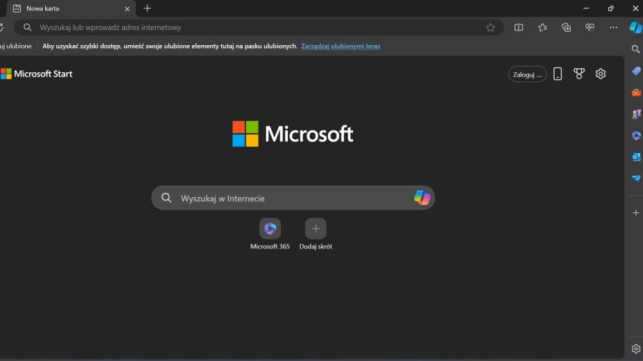Click the mobile phone icon

click(557, 74)
